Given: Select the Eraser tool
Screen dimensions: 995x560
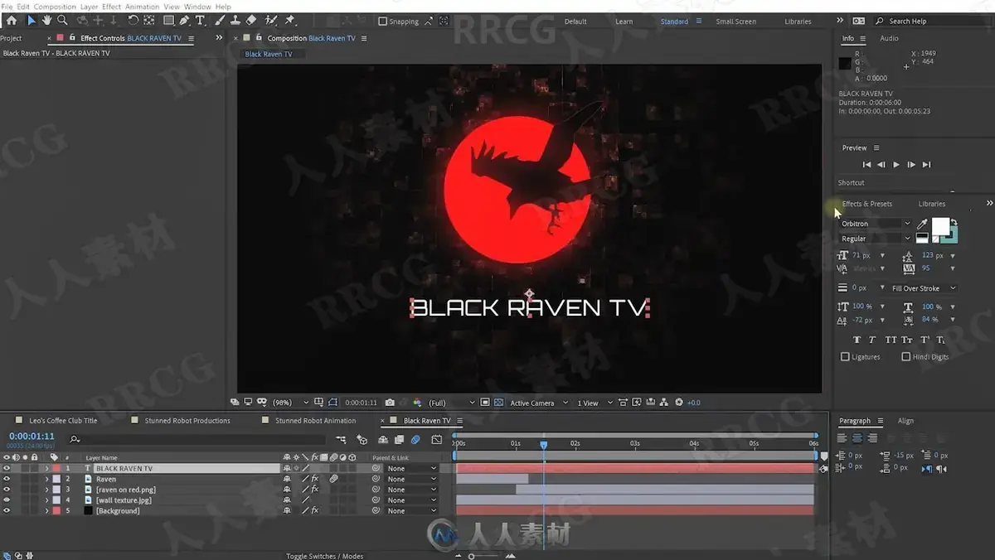Looking at the screenshot, I should click(x=251, y=20).
